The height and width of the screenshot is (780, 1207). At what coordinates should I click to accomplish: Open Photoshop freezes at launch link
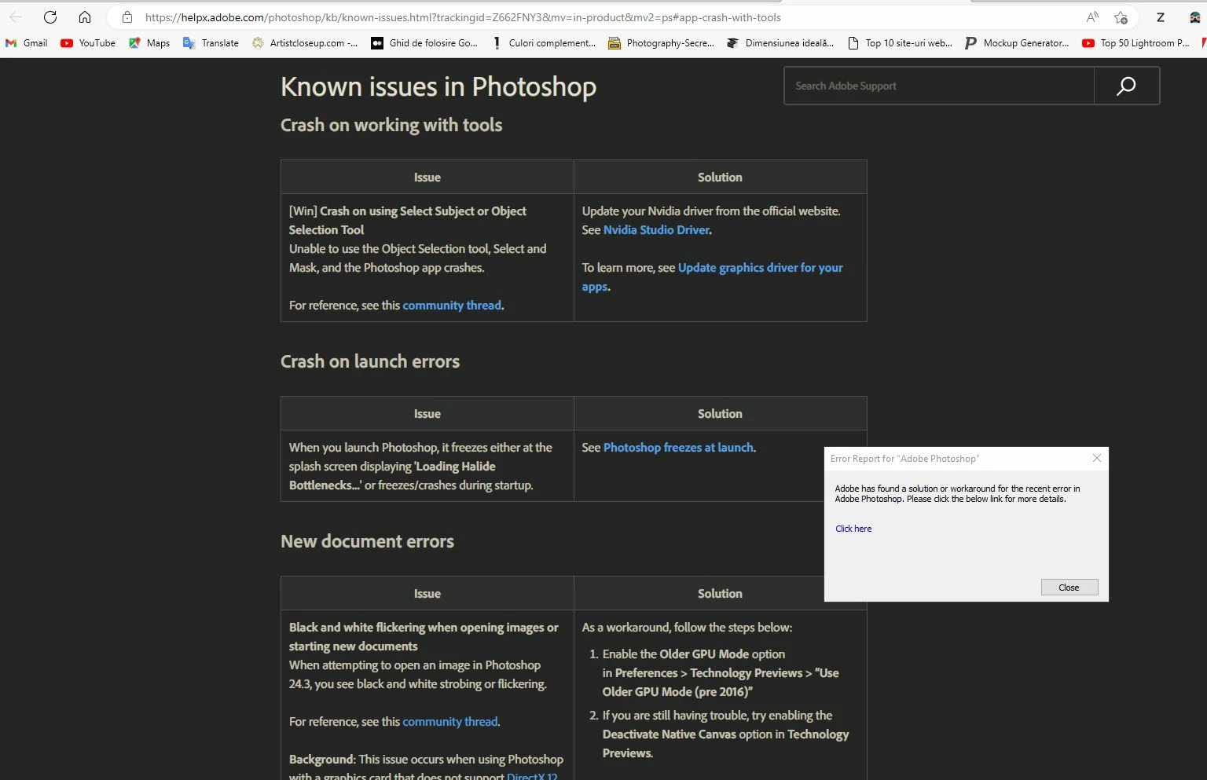pos(678,448)
